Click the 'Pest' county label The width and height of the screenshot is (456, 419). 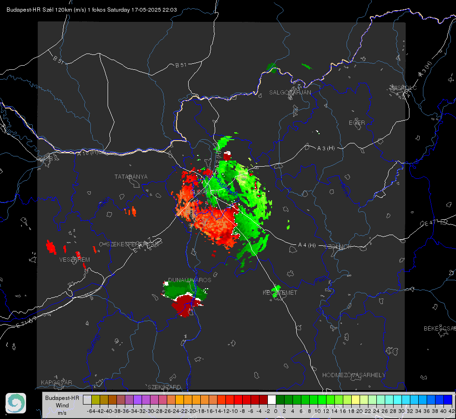(x=321, y=280)
